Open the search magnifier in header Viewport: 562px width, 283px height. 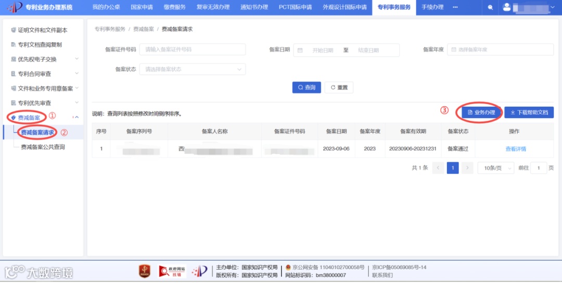pos(490,7)
